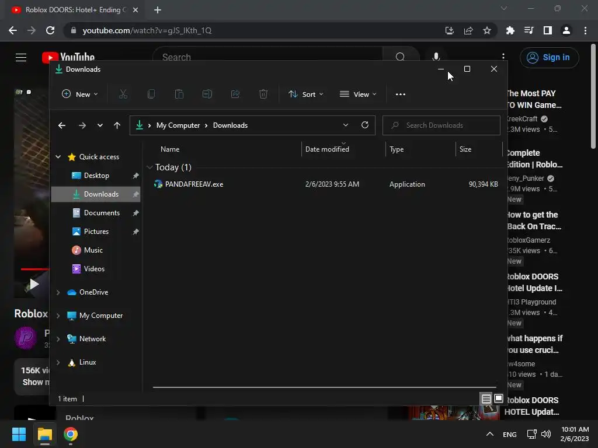The width and height of the screenshot is (598, 448).
Task: Open Chrome three-dot menu
Action: (x=585, y=30)
